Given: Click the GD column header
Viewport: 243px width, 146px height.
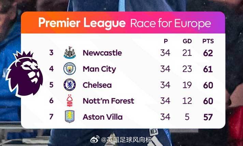Looking at the screenshot, I should [187, 41].
